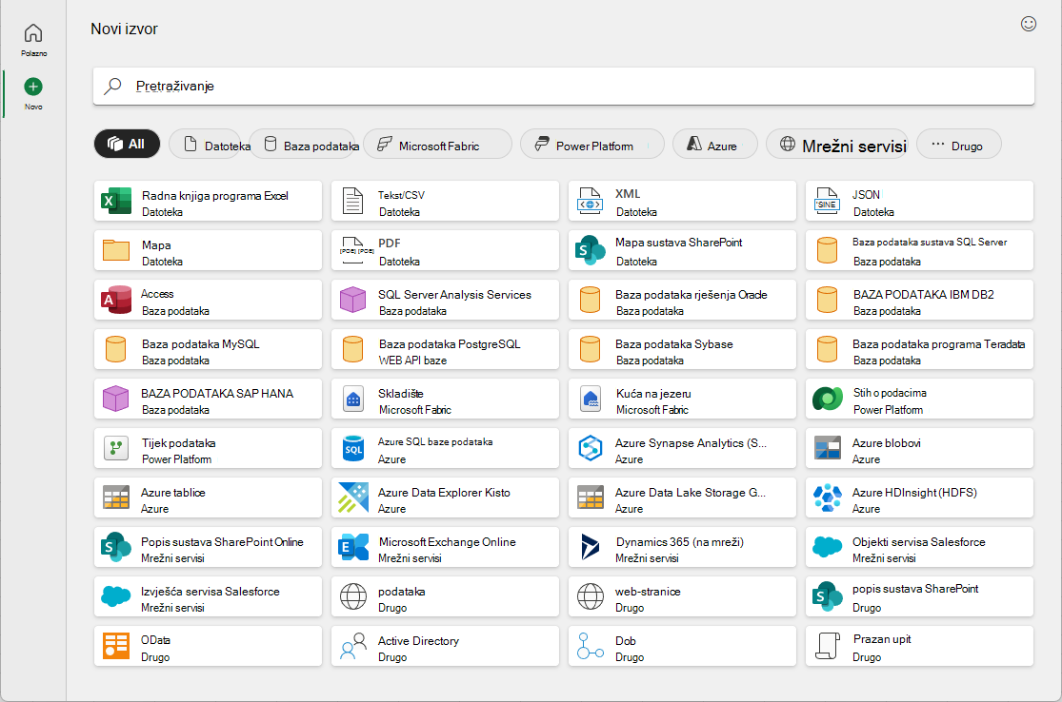Click the Novi izvor heading
Screen dimensions: 1062x702
[x=124, y=29]
